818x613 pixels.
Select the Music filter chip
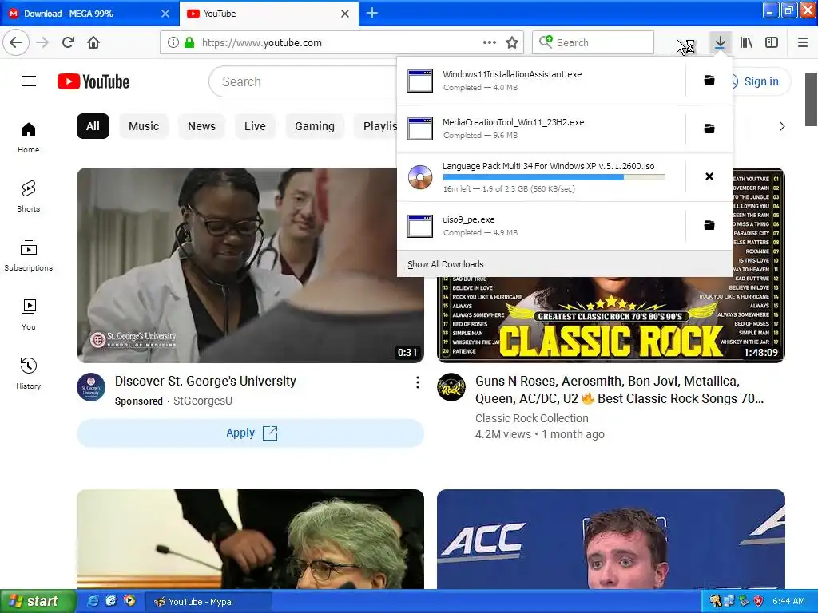pyautogui.click(x=144, y=126)
